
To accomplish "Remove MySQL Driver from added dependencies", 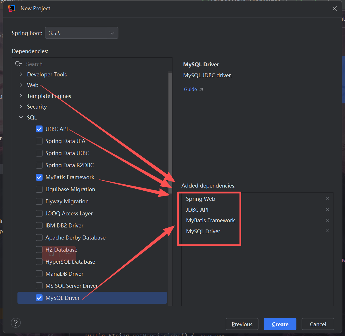I will tap(327, 231).
